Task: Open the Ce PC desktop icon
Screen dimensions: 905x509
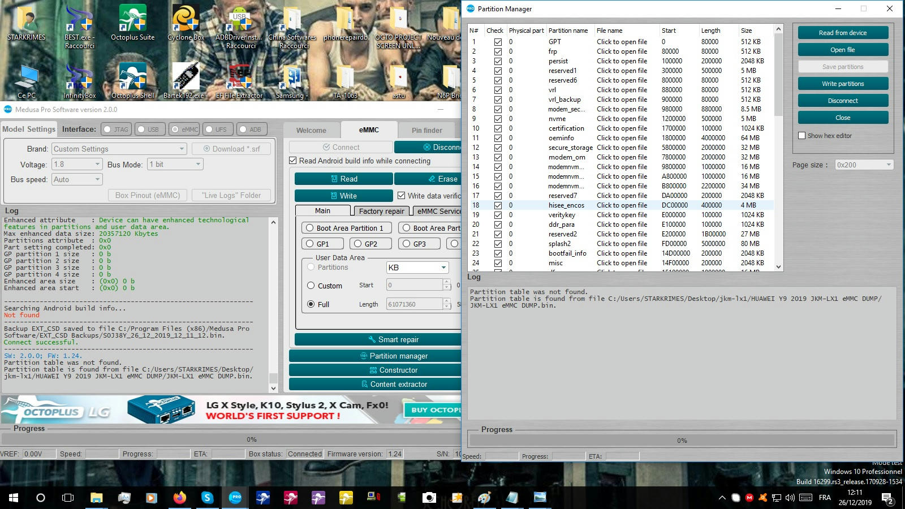Action: click(x=27, y=81)
